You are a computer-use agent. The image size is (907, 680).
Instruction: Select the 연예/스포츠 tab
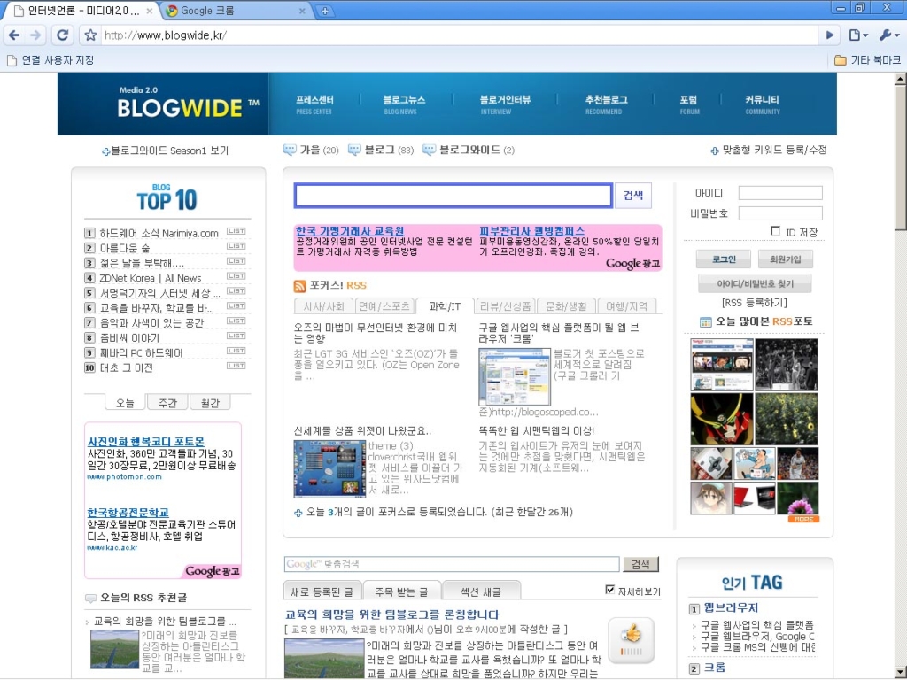(384, 306)
